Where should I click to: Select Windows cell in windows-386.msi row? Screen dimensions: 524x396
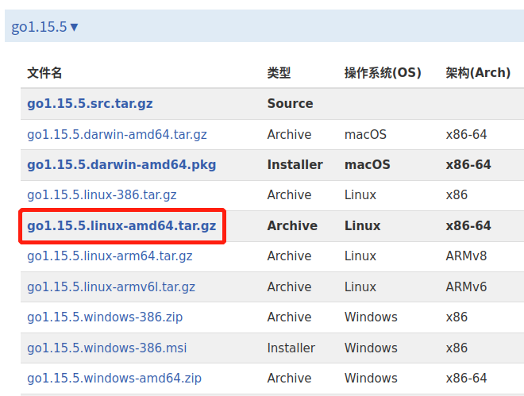coord(371,348)
